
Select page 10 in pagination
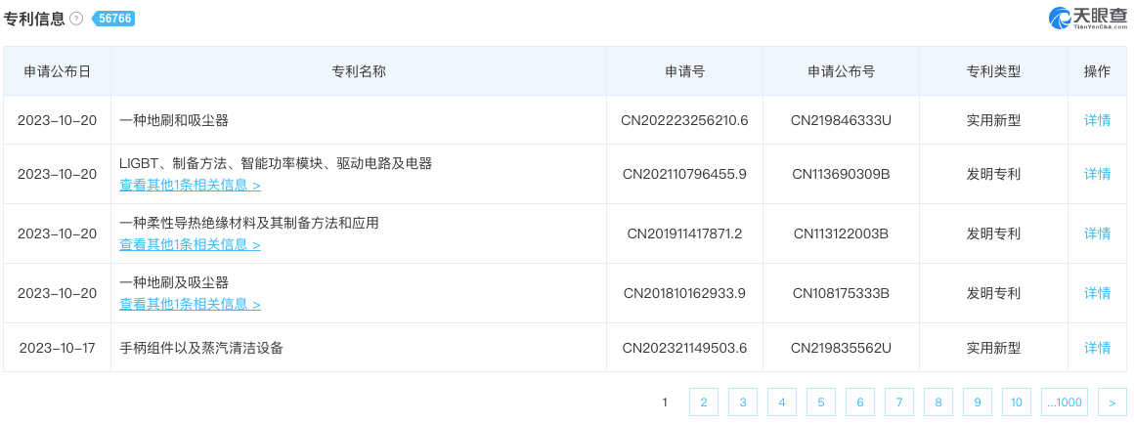coord(1016,402)
